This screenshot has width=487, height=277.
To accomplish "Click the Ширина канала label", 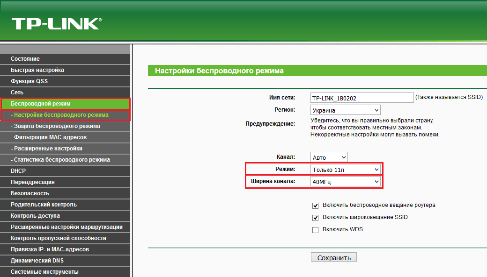I will [x=273, y=181].
